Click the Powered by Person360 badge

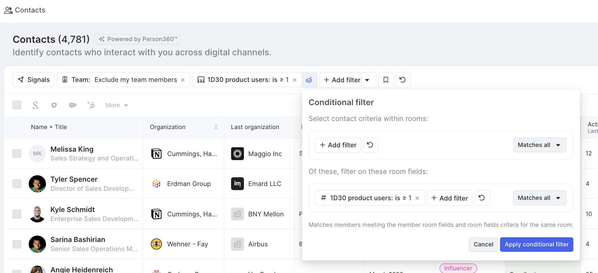[138, 39]
